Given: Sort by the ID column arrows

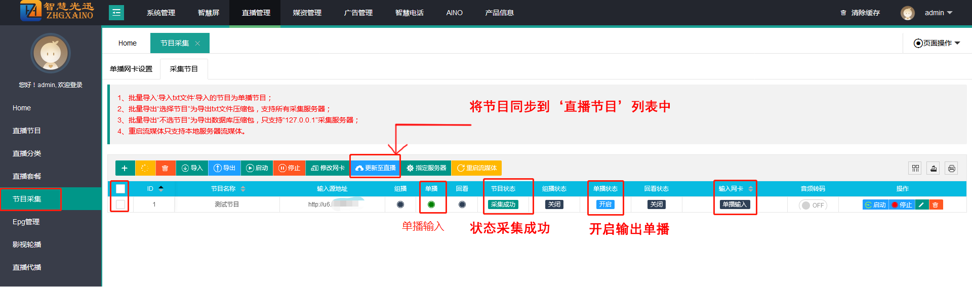Looking at the screenshot, I should click(x=161, y=189).
